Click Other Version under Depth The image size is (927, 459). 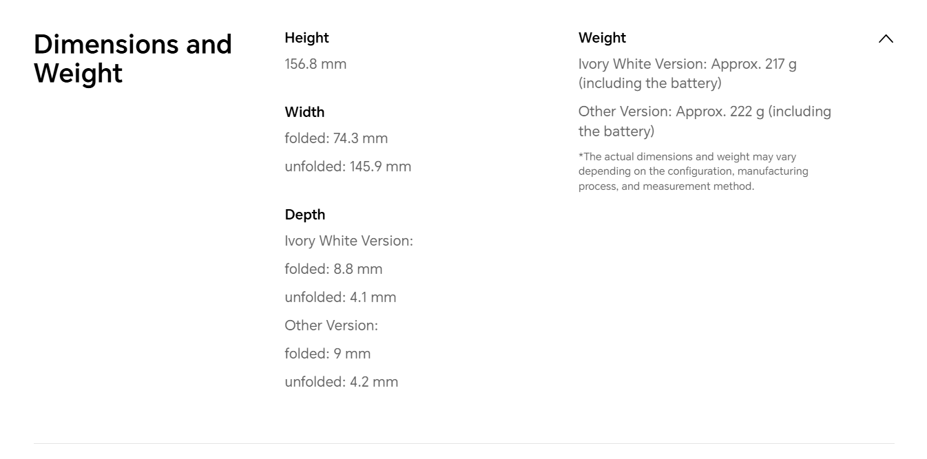click(x=331, y=325)
